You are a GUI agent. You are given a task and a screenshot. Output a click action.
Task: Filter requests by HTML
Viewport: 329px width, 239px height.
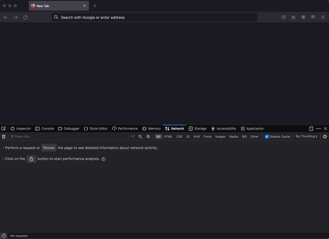(168, 137)
